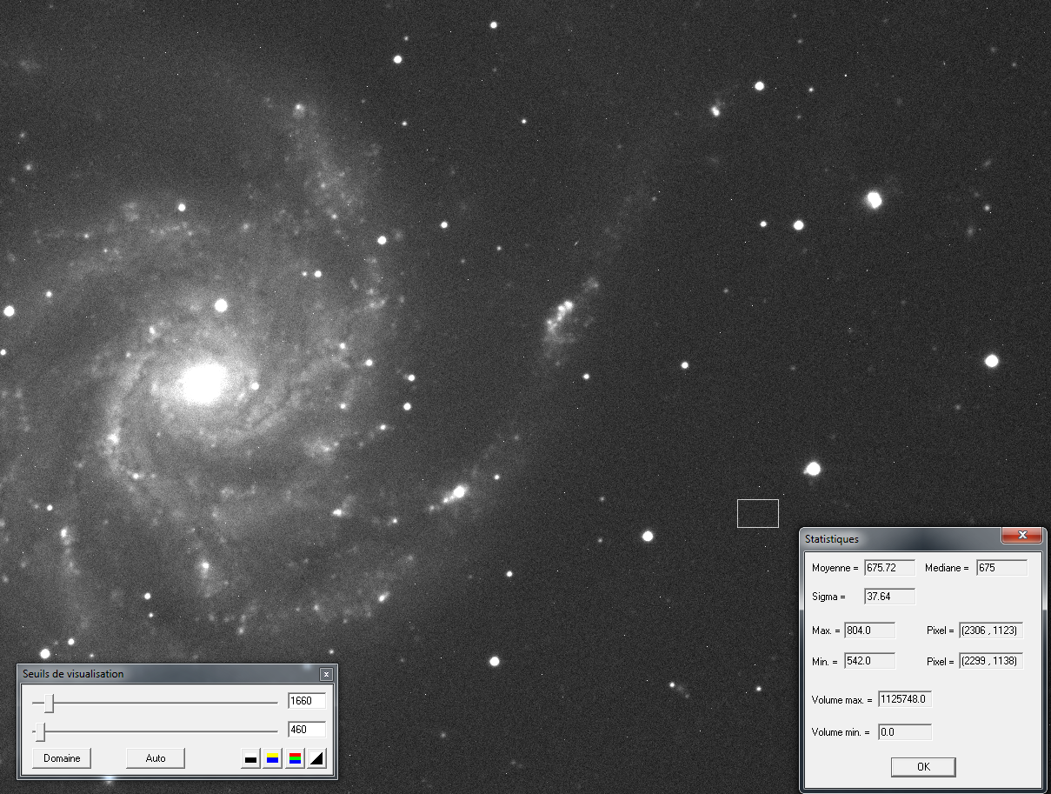The width and height of the screenshot is (1051, 794).
Task: Click the selection rectangle on the galaxy image
Action: (x=757, y=512)
